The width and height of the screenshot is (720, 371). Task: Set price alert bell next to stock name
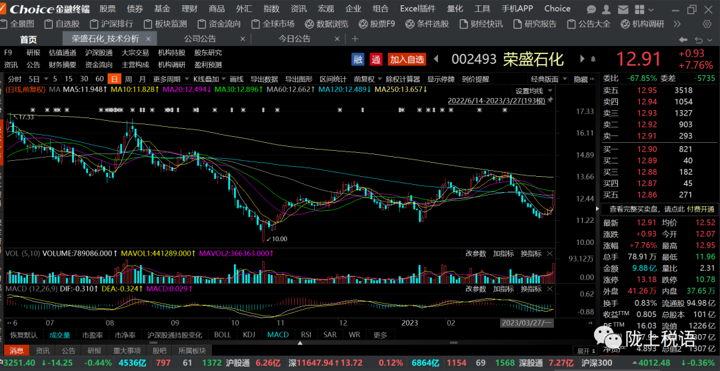pyautogui.click(x=593, y=59)
